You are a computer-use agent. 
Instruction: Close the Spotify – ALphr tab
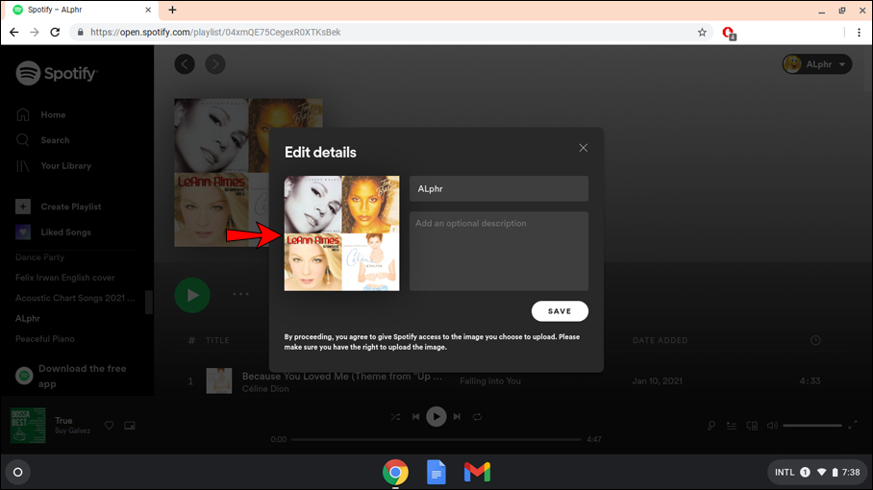pyautogui.click(x=148, y=10)
